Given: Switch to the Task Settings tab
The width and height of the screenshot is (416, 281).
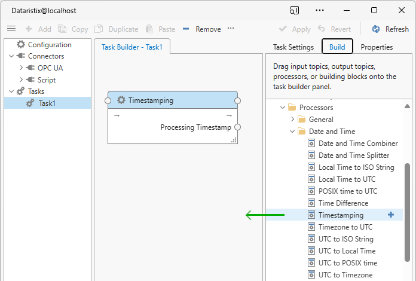Looking at the screenshot, I should tap(293, 47).
